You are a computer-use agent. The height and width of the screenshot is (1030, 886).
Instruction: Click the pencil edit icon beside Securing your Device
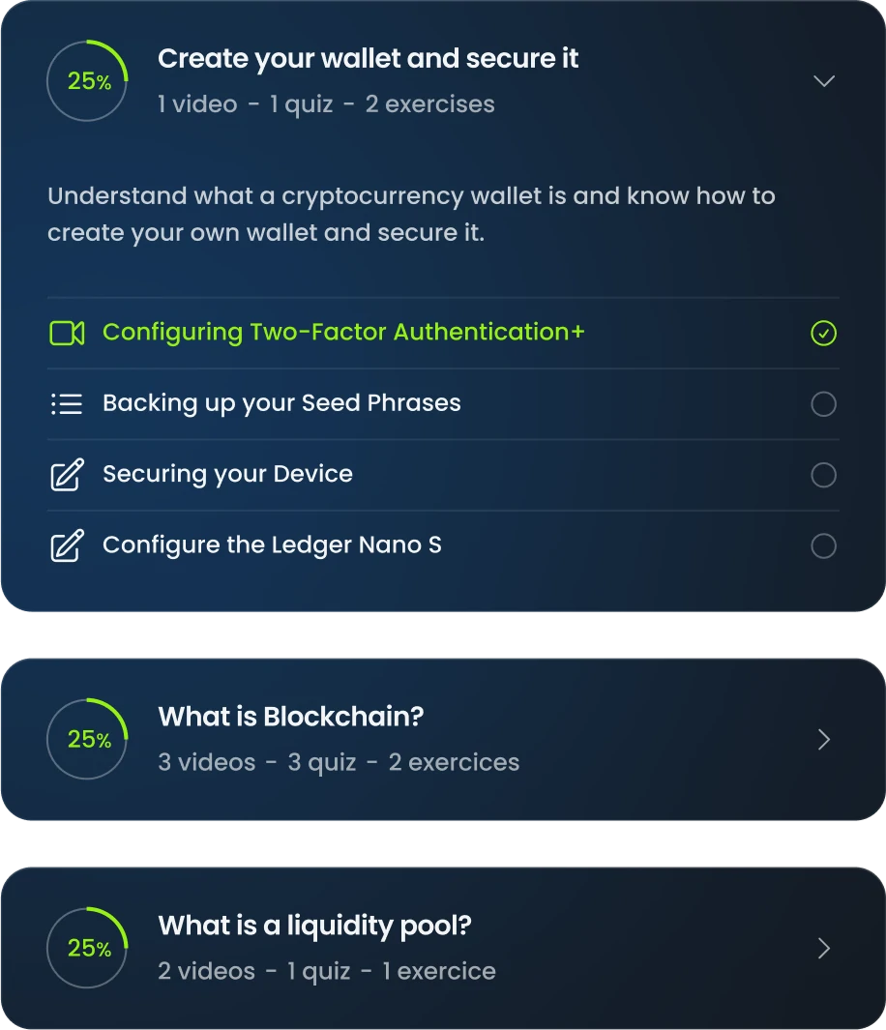67,474
